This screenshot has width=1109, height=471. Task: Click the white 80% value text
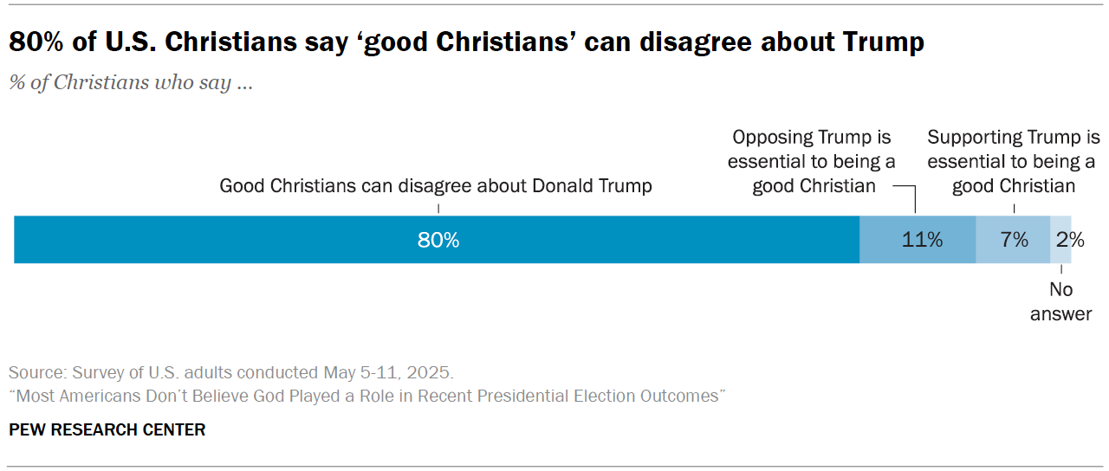pos(438,240)
